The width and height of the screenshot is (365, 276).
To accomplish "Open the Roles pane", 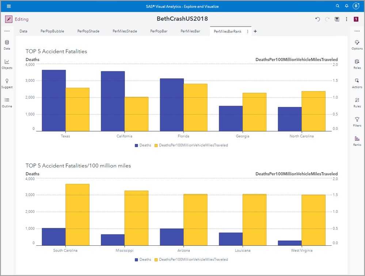I will (x=357, y=64).
